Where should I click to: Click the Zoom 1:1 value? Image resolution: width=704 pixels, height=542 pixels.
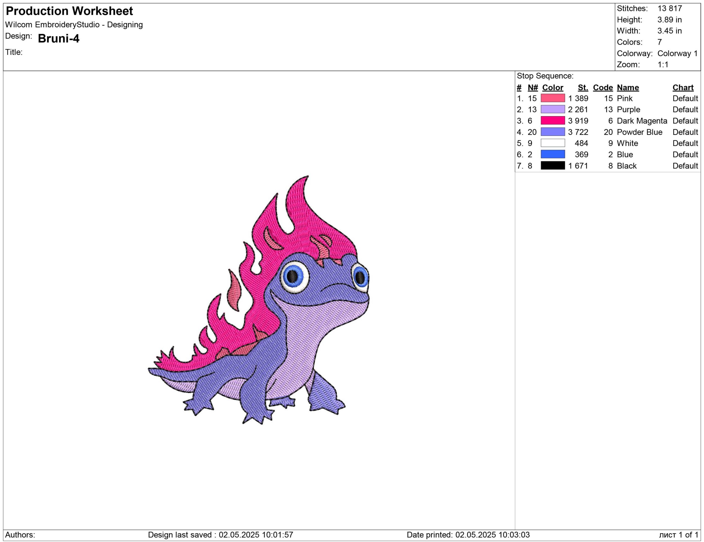(x=663, y=64)
